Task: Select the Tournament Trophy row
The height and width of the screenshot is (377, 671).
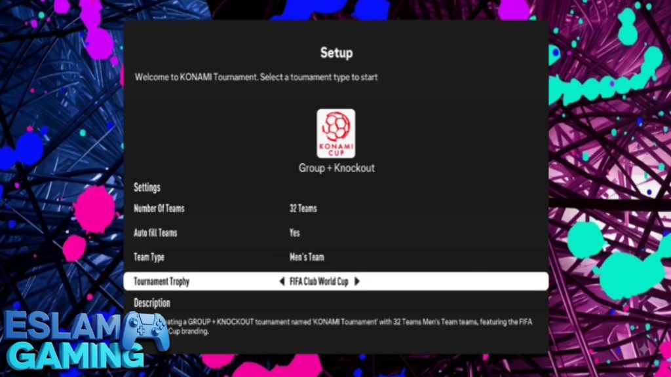Action: pos(336,281)
